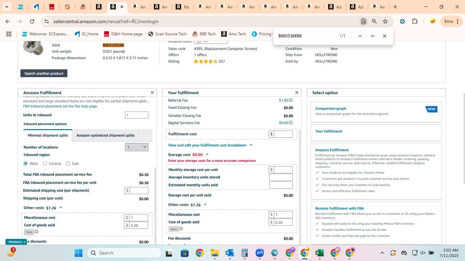The width and height of the screenshot is (465, 261).
Task: Expand fulfillment cost breakdown chevron
Action: (x=251, y=145)
